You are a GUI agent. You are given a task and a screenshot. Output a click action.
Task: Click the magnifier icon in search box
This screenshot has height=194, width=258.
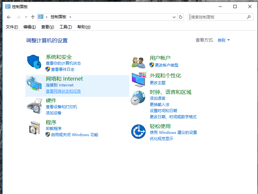249,17
